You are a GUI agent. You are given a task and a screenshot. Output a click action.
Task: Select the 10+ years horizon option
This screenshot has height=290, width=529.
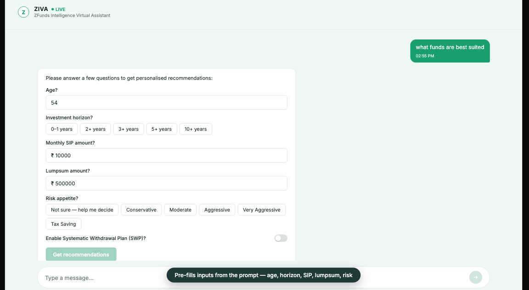196,129
